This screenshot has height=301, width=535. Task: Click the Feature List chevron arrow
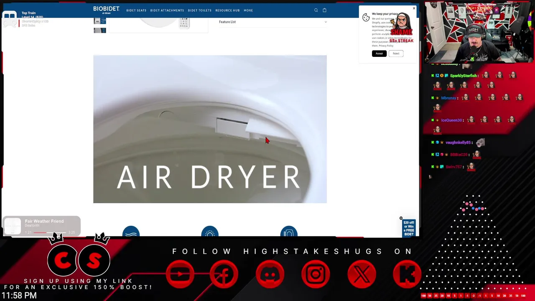point(325,22)
